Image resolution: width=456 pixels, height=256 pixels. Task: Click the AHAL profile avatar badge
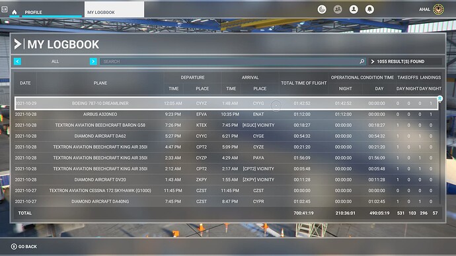(x=438, y=9)
